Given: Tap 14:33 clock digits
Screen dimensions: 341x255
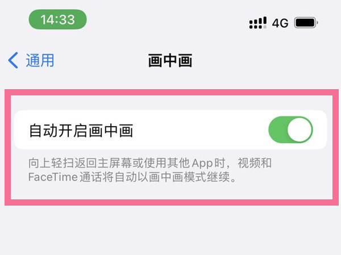Looking at the screenshot, I should (x=57, y=19).
